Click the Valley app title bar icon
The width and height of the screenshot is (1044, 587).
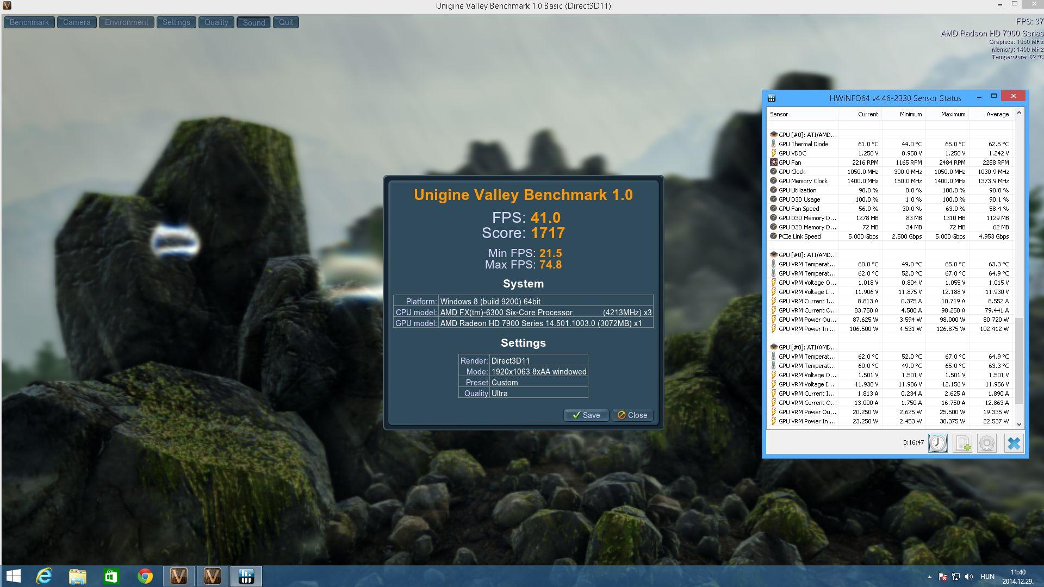coord(7,6)
